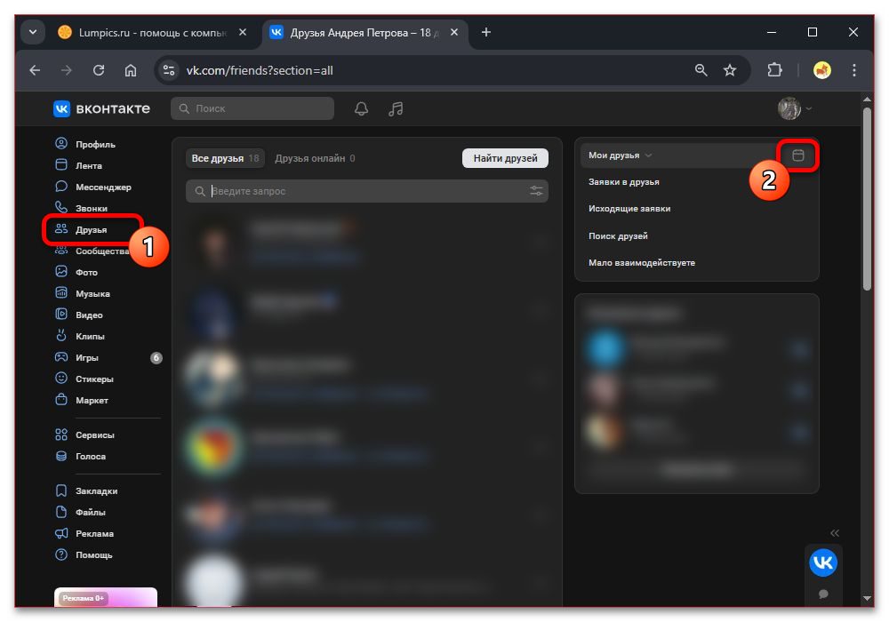View site information icon in address bar
This screenshot has width=889, height=622.
pos(168,70)
